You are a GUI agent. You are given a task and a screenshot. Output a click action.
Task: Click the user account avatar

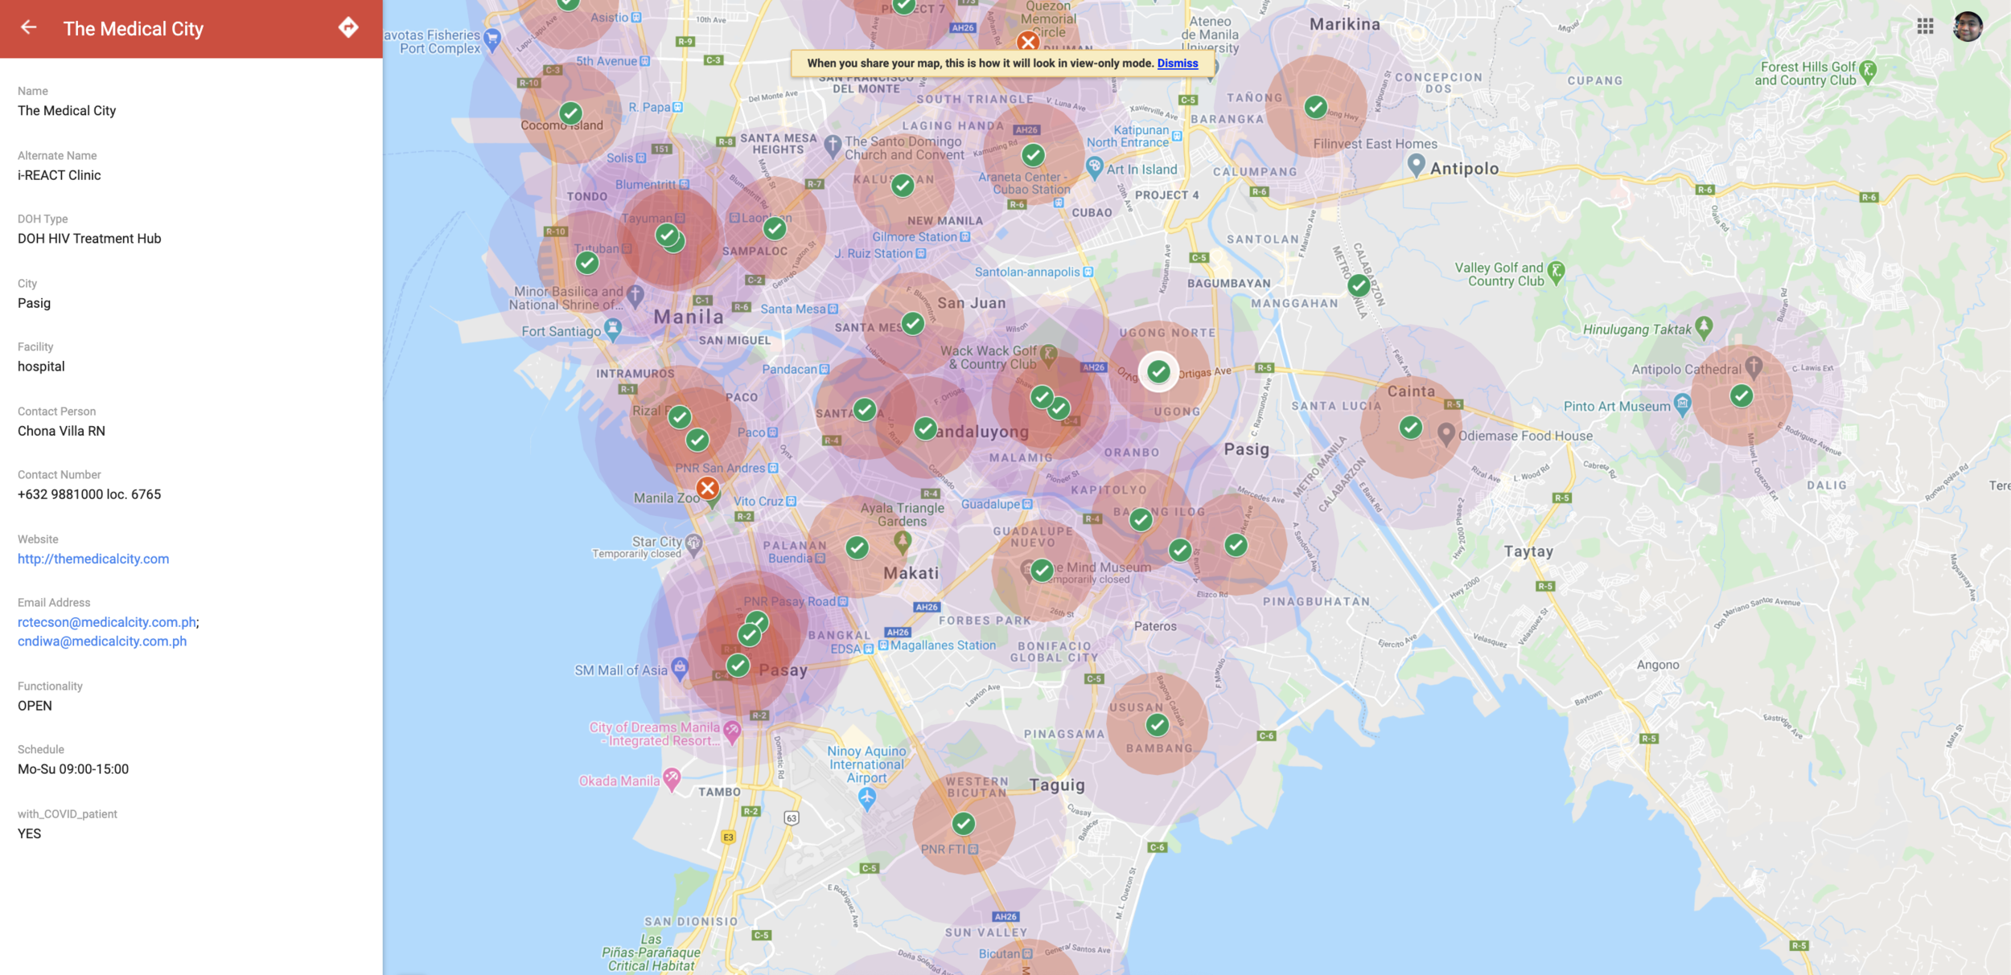click(x=1968, y=27)
